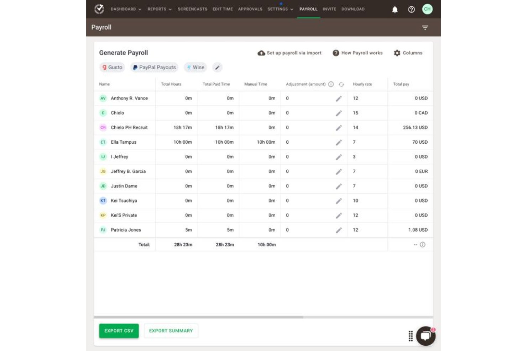Click Set up payroll via import

pos(289,53)
